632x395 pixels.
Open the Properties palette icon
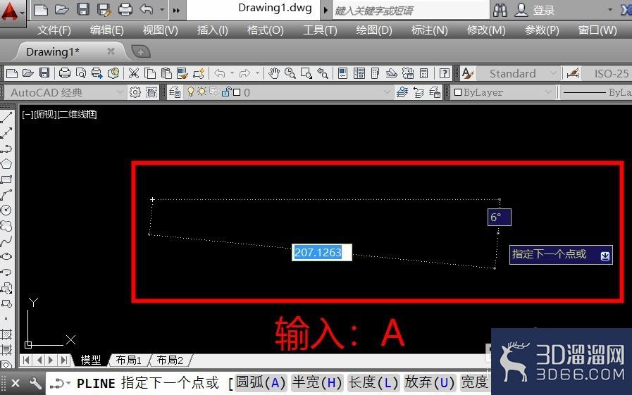[x=342, y=73]
